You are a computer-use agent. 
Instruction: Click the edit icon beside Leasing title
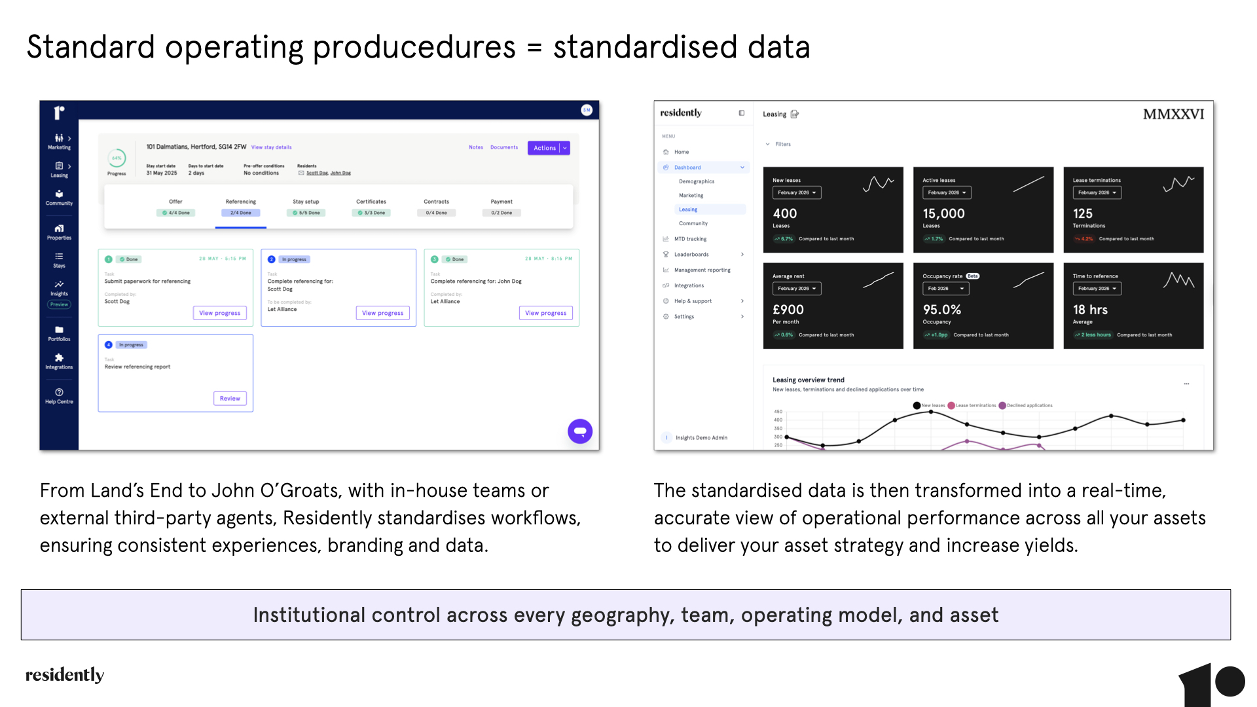[795, 115]
